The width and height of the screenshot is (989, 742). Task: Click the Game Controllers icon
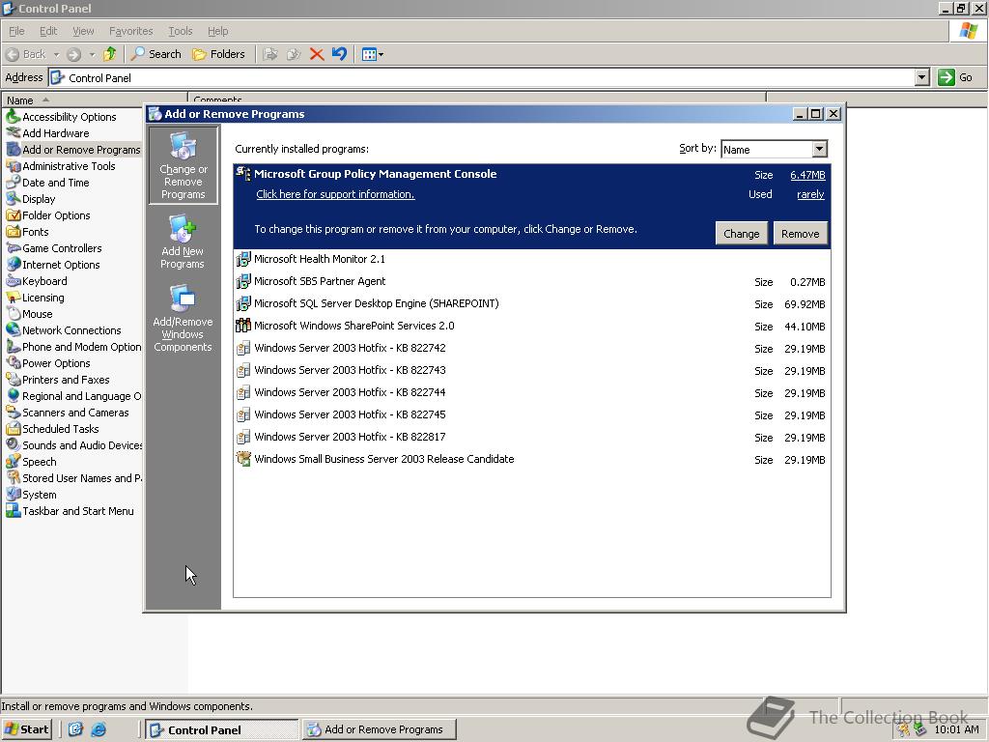point(13,248)
